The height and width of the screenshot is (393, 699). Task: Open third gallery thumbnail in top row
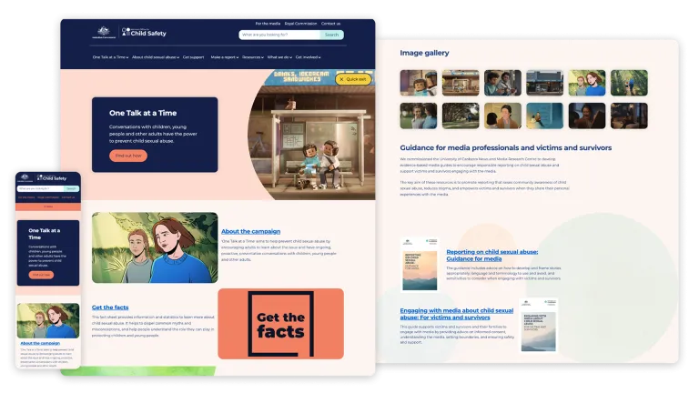click(x=502, y=83)
